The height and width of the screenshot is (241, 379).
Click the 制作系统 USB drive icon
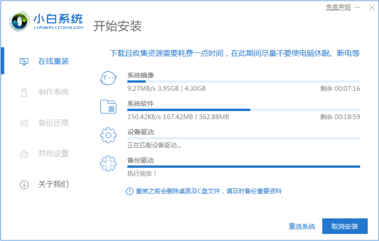(24, 92)
